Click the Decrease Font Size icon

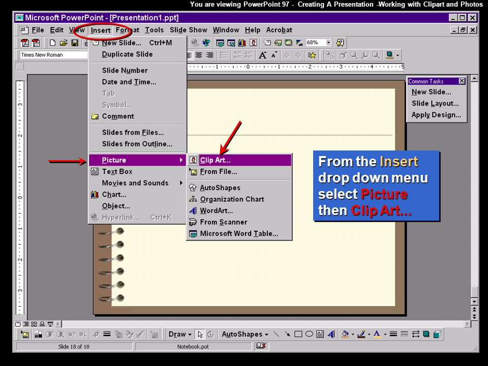coord(274,55)
